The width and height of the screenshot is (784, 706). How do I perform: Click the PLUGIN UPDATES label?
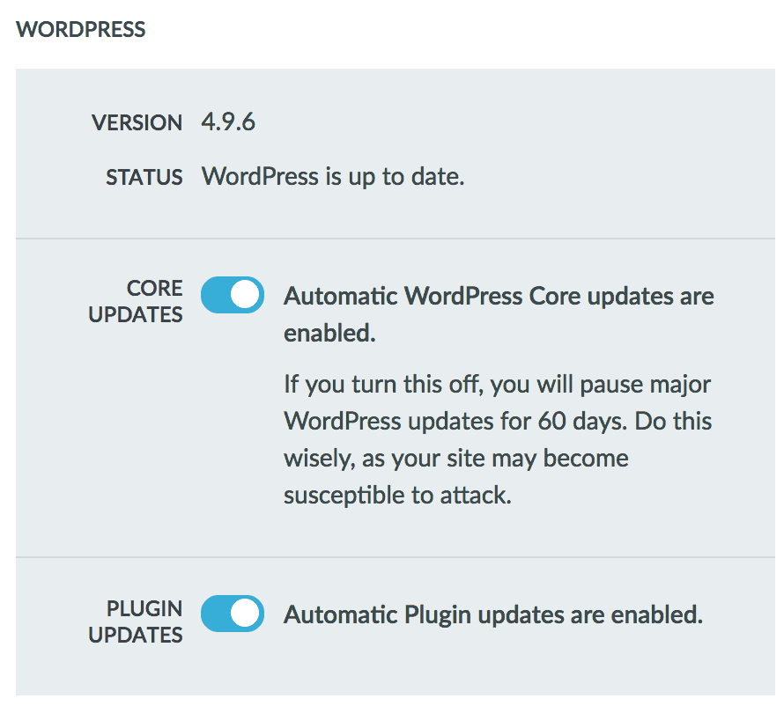(136, 621)
